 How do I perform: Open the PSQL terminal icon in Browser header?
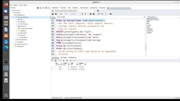pyautogui.click(x=49, y=8)
